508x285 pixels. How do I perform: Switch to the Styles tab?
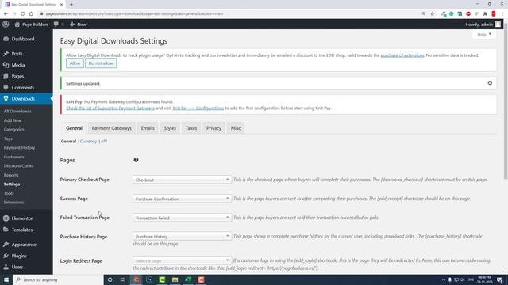(x=170, y=128)
